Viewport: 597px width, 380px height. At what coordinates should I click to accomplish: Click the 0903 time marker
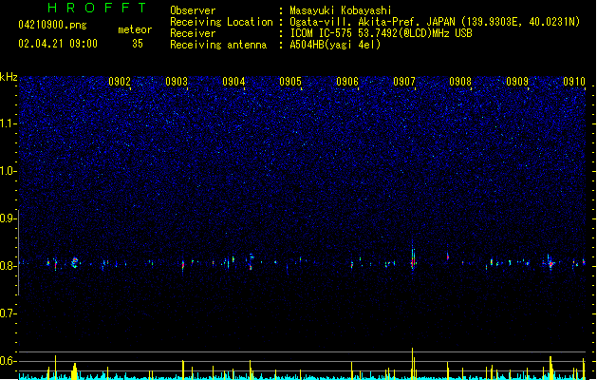coord(177,82)
